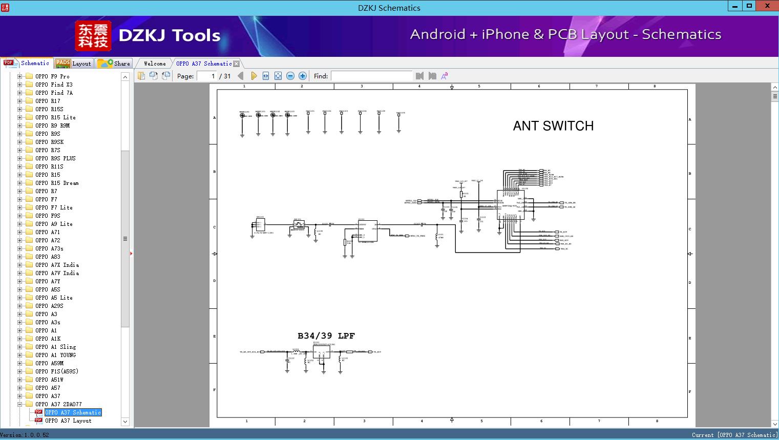Click the folder icon of OPPO R17

pyautogui.click(x=29, y=101)
